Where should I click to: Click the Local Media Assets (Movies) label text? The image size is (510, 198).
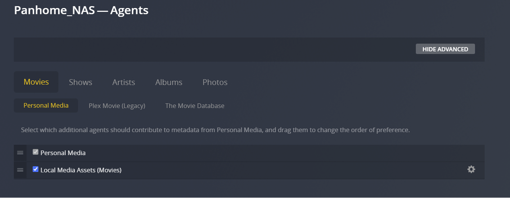pyautogui.click(x=81, y=170)
